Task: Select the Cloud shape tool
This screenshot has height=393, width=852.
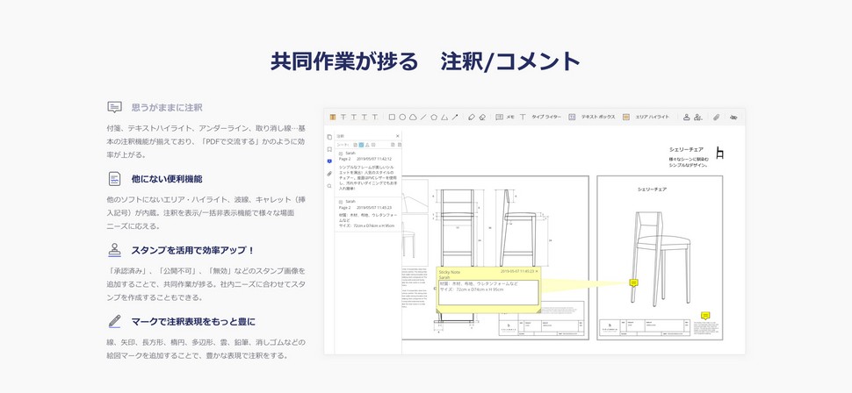Action: (x=413, y=117)
